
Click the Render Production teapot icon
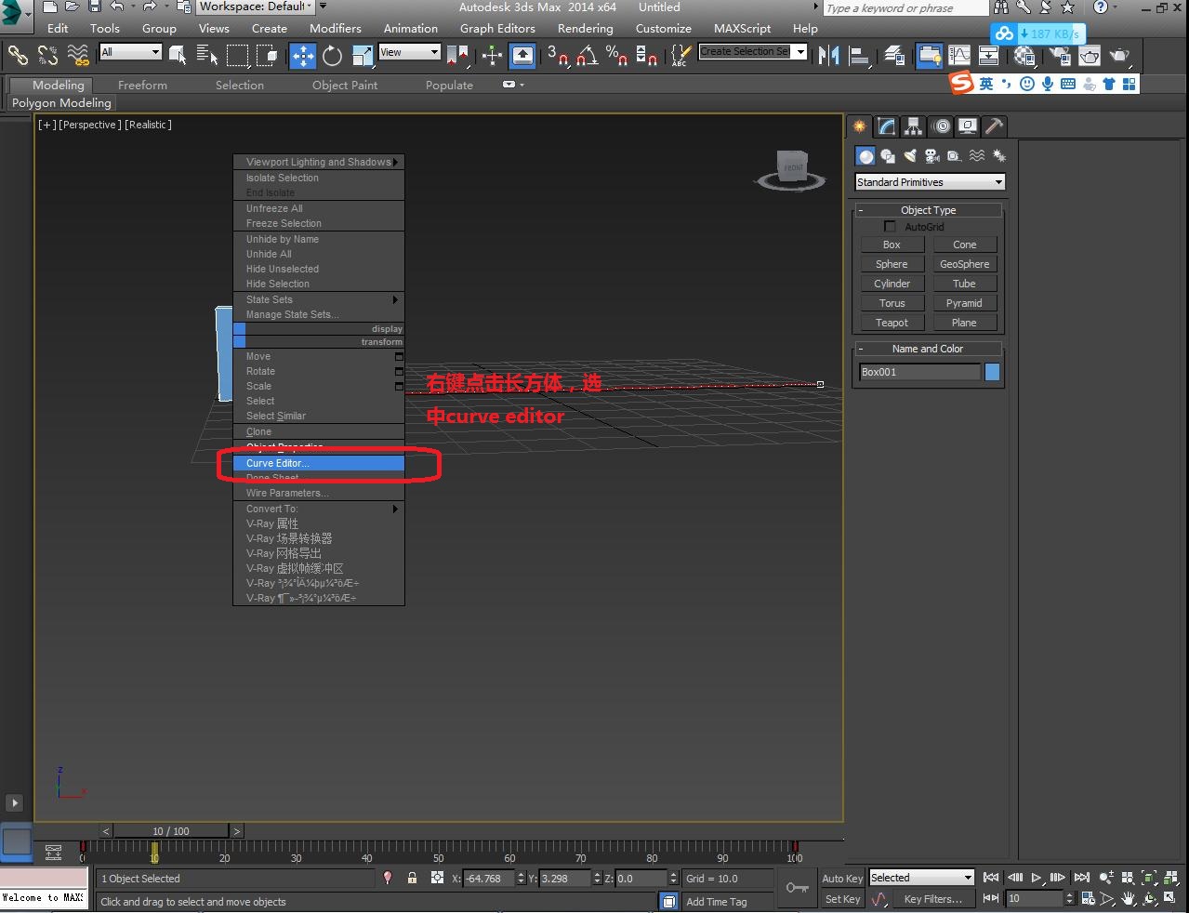point(1120,56)
